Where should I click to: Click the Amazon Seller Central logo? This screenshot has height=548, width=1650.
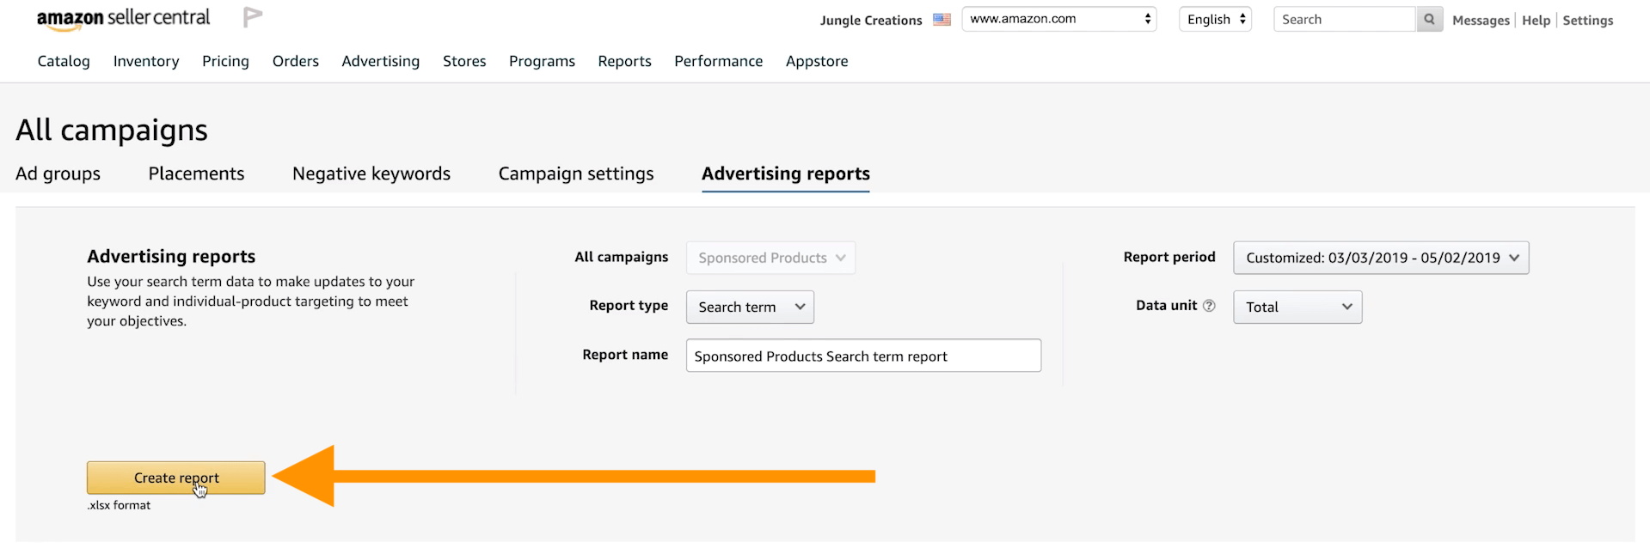tap(123, 19)
